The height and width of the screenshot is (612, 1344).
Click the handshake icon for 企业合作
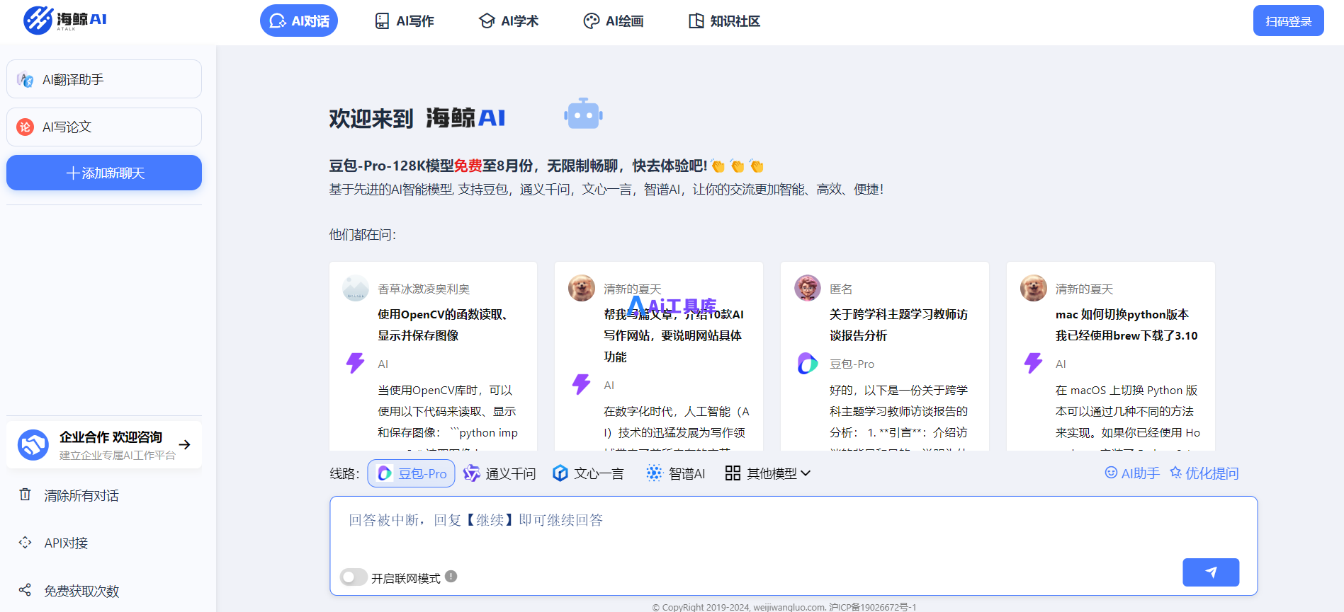coord(33,445)
